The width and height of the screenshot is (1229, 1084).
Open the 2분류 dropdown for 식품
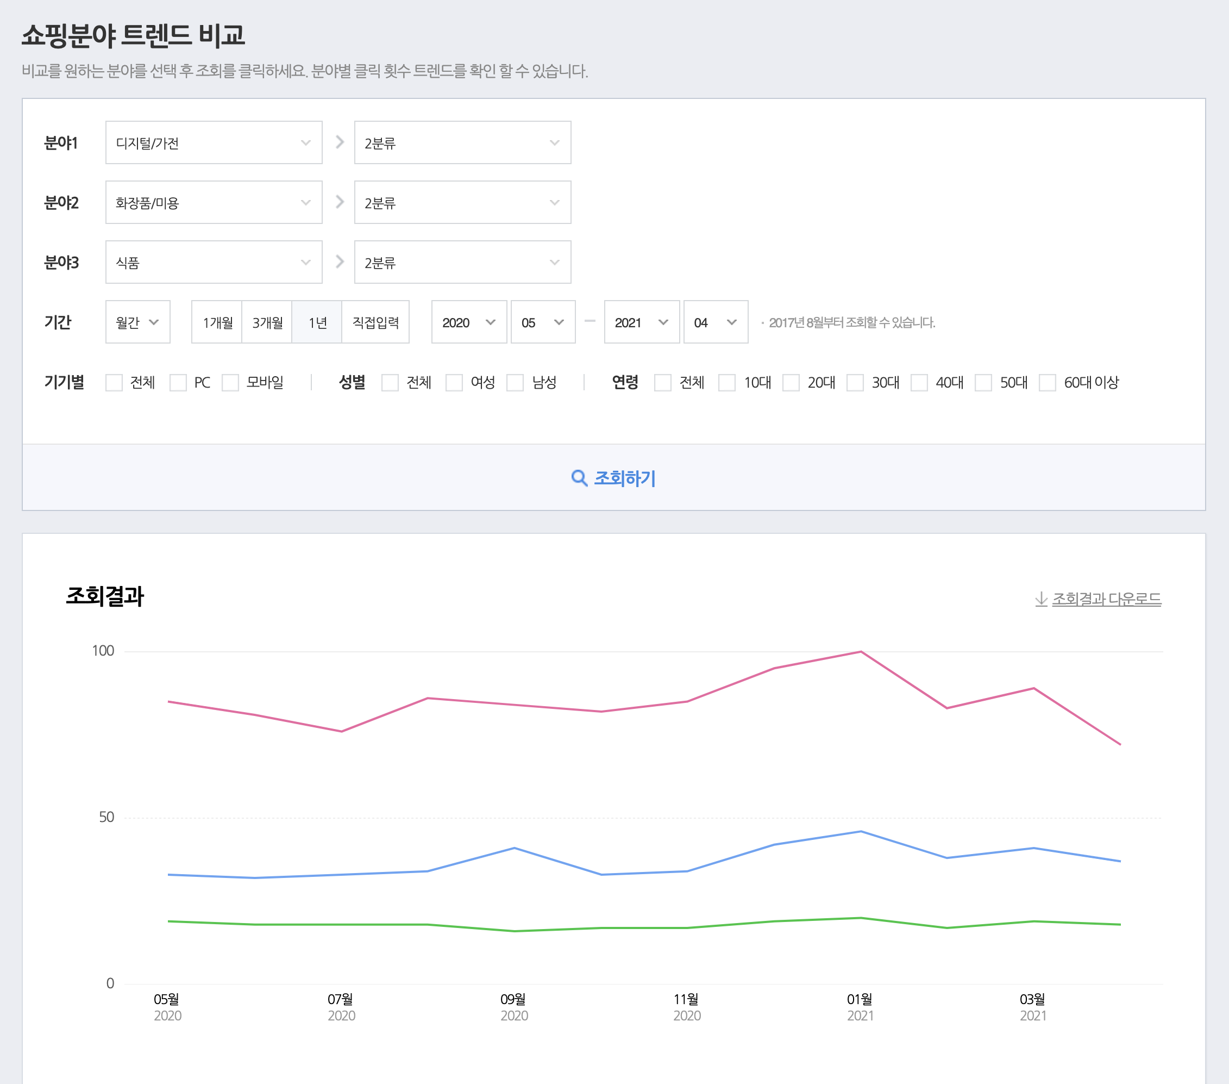coord(462,262)
